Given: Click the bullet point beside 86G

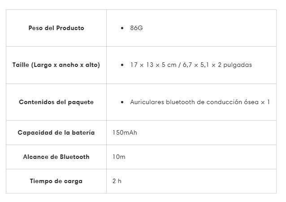Looking at the screenshot, I should 122,28.
